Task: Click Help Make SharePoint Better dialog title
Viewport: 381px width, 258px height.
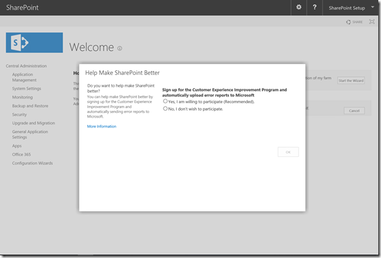Action: pyautogui.click(x=122, y=73)
